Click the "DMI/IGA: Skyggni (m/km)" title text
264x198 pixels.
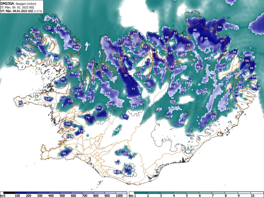click(x=18, y=3)
